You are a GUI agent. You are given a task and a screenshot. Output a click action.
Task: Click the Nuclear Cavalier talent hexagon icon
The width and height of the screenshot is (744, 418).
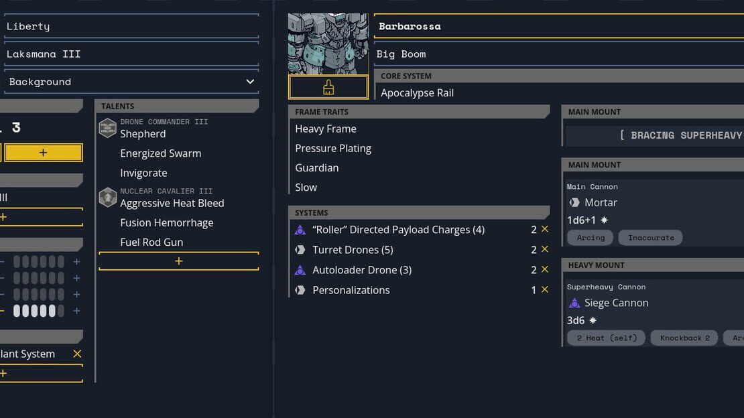[x=108, y=198]
